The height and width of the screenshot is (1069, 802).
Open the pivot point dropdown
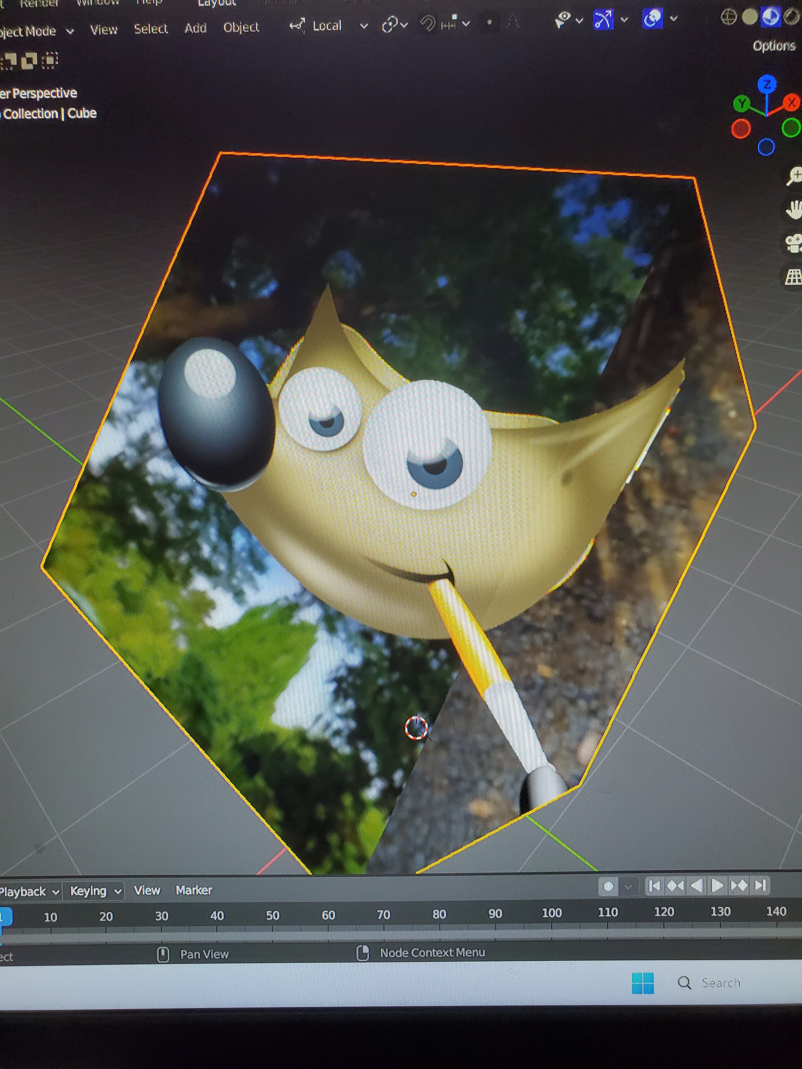click(x=394, y=24)
